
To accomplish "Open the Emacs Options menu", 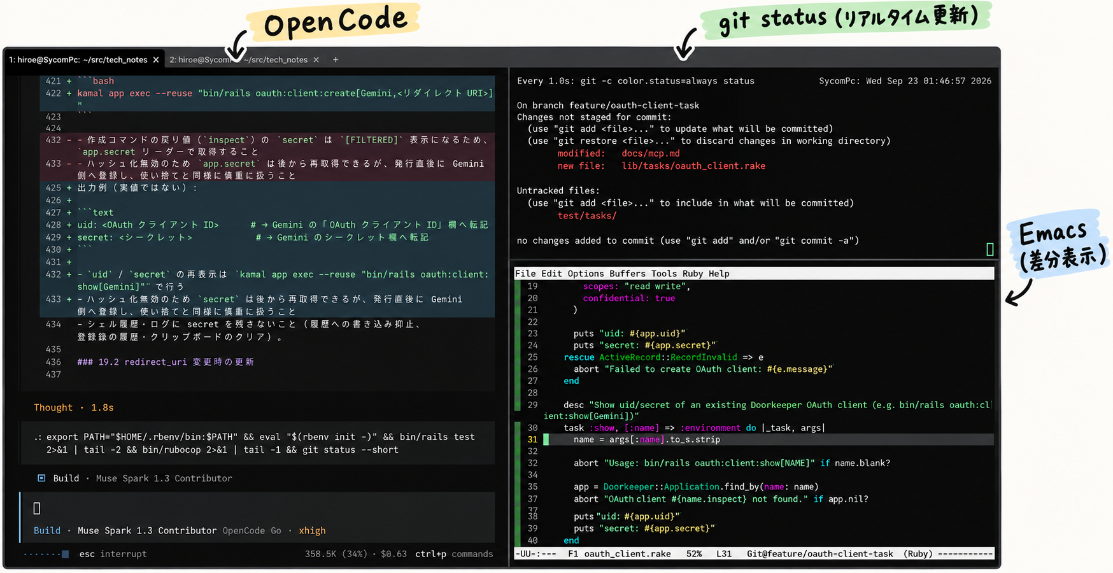I will 586,274.
